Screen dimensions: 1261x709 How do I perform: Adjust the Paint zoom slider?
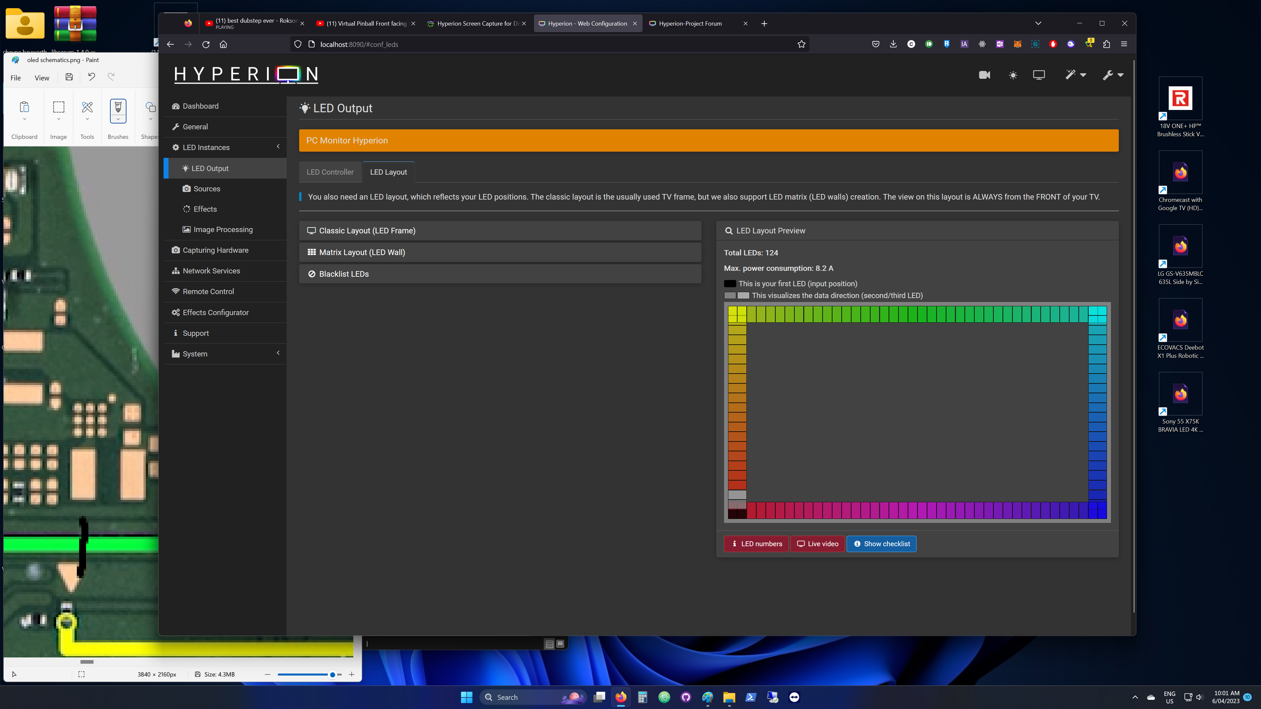point(332,674)
